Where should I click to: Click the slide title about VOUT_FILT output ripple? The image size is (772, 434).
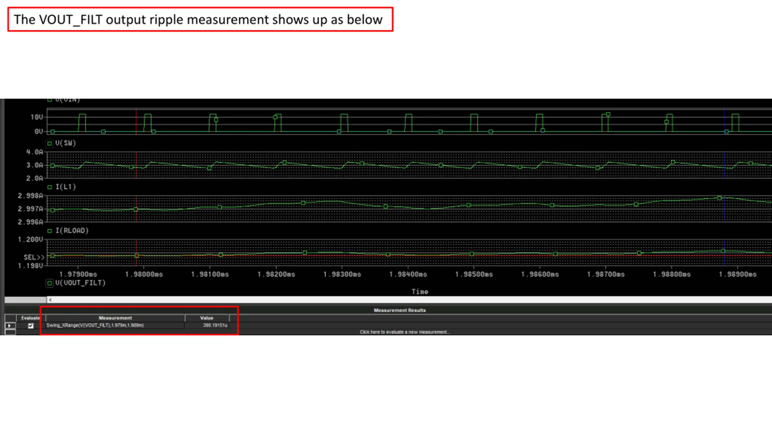198,20
